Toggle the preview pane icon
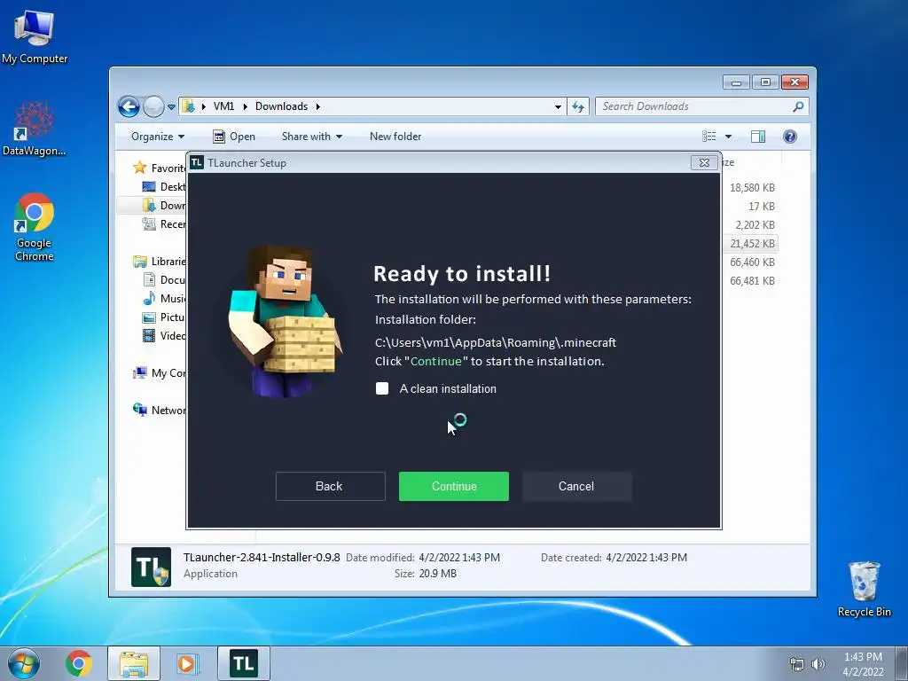Image resolution: width=908 pixels, height=681 pixels. (758, 137)
